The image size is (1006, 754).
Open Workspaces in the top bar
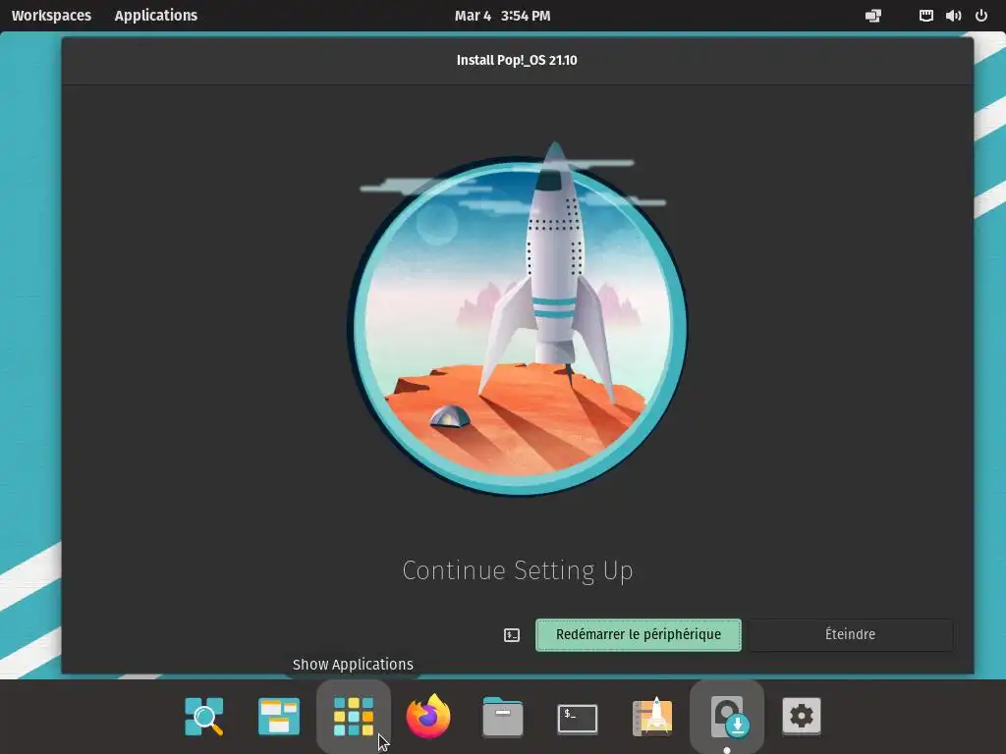tap(51, 16)
